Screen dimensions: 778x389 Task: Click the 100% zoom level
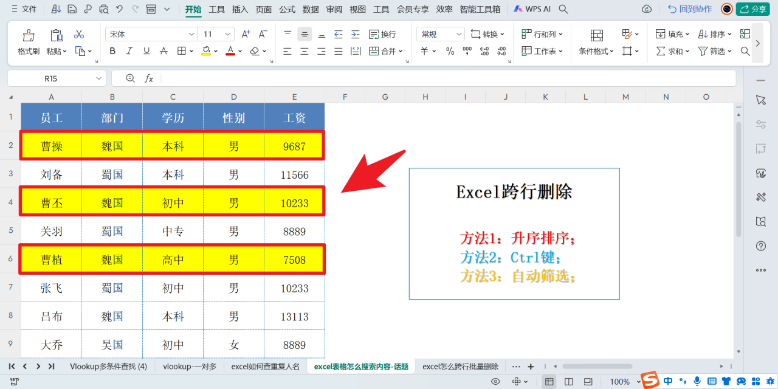coord(619,382)
